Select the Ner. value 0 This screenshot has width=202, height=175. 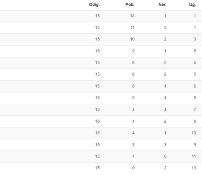click(165, 156)
